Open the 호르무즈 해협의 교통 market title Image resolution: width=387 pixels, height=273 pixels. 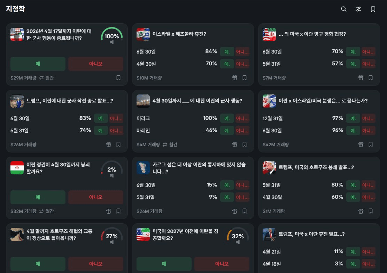pos(59,235)
